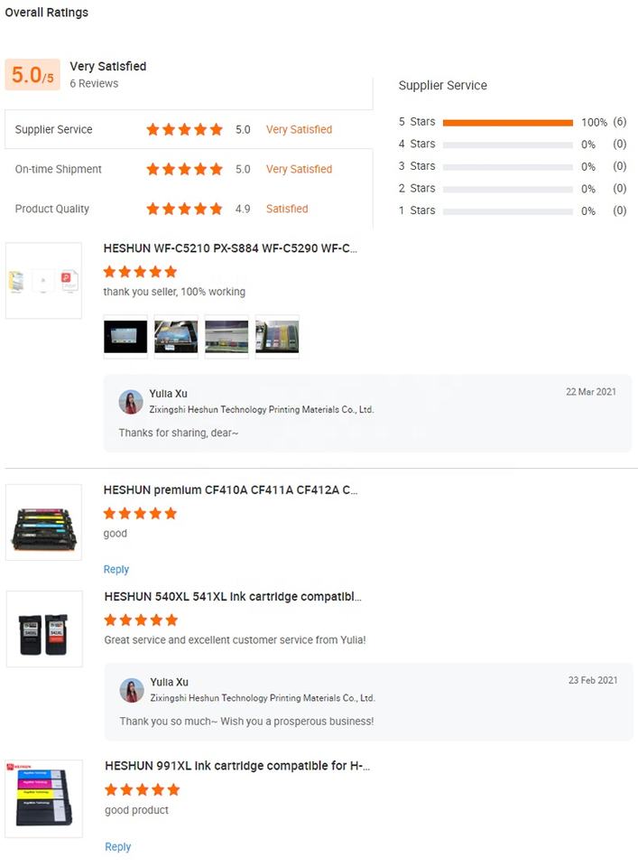Select the Supplier Service rating tab
This screenshot has height=867, width=638.
(x=189, y=129)
